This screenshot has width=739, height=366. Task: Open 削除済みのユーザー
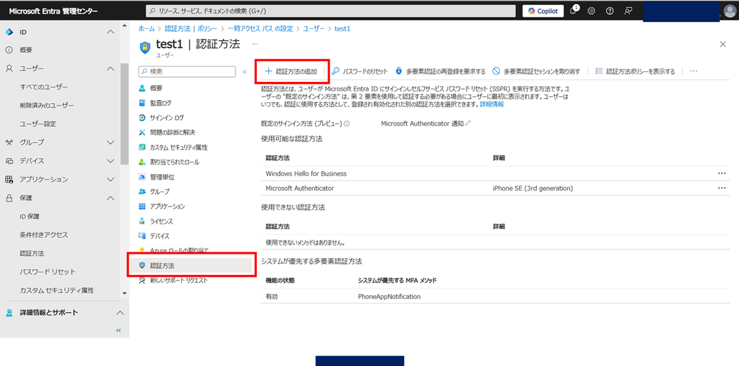(47, 105)
